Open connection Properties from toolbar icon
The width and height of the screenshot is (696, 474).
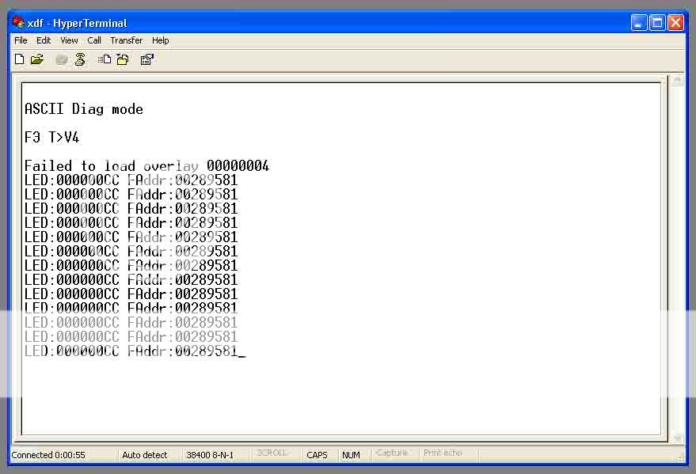[147, 59]
